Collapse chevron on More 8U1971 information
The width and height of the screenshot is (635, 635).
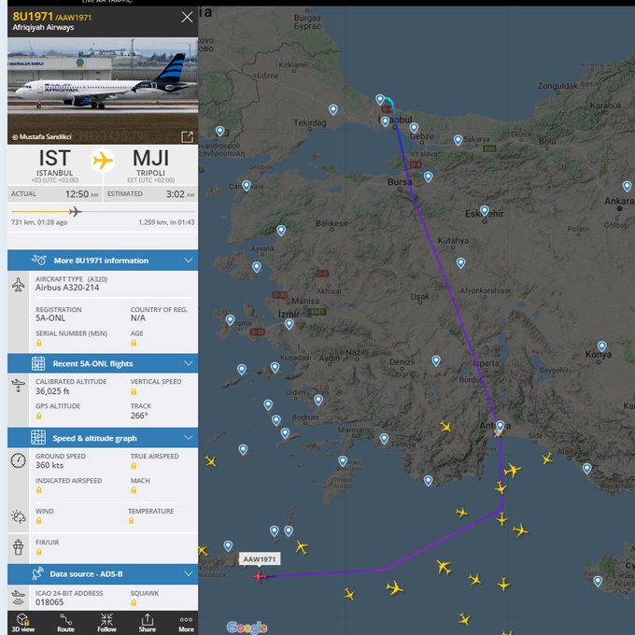click(x=189, y=260)
